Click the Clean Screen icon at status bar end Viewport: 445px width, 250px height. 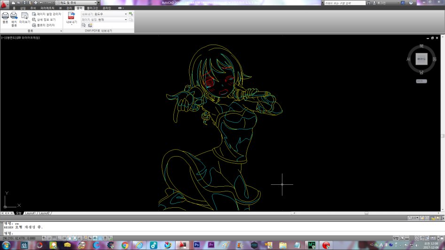(442, 238)
